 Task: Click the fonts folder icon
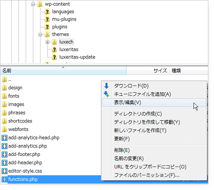coord(5,96)
